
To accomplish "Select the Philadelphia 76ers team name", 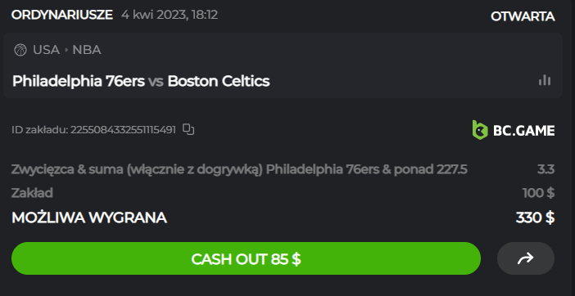I will pyautogui.click(x=79, y=81).
